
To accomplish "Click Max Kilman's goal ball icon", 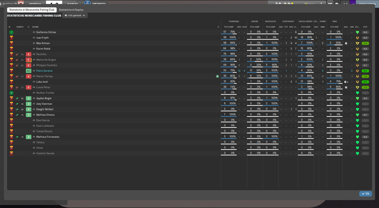I will tap(346, 43).
